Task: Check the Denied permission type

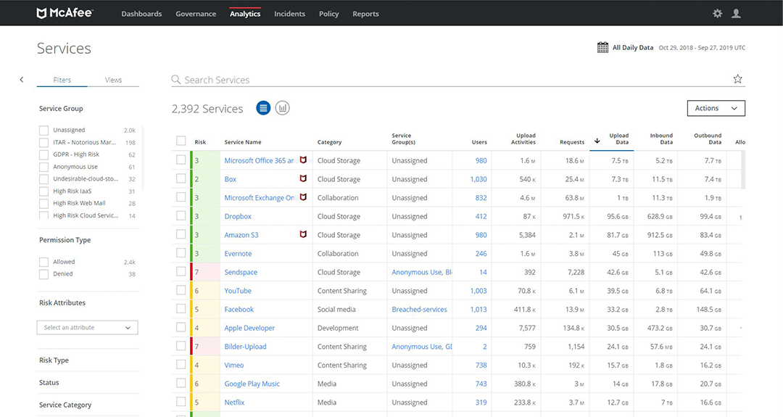Action: tap(44, 274)
